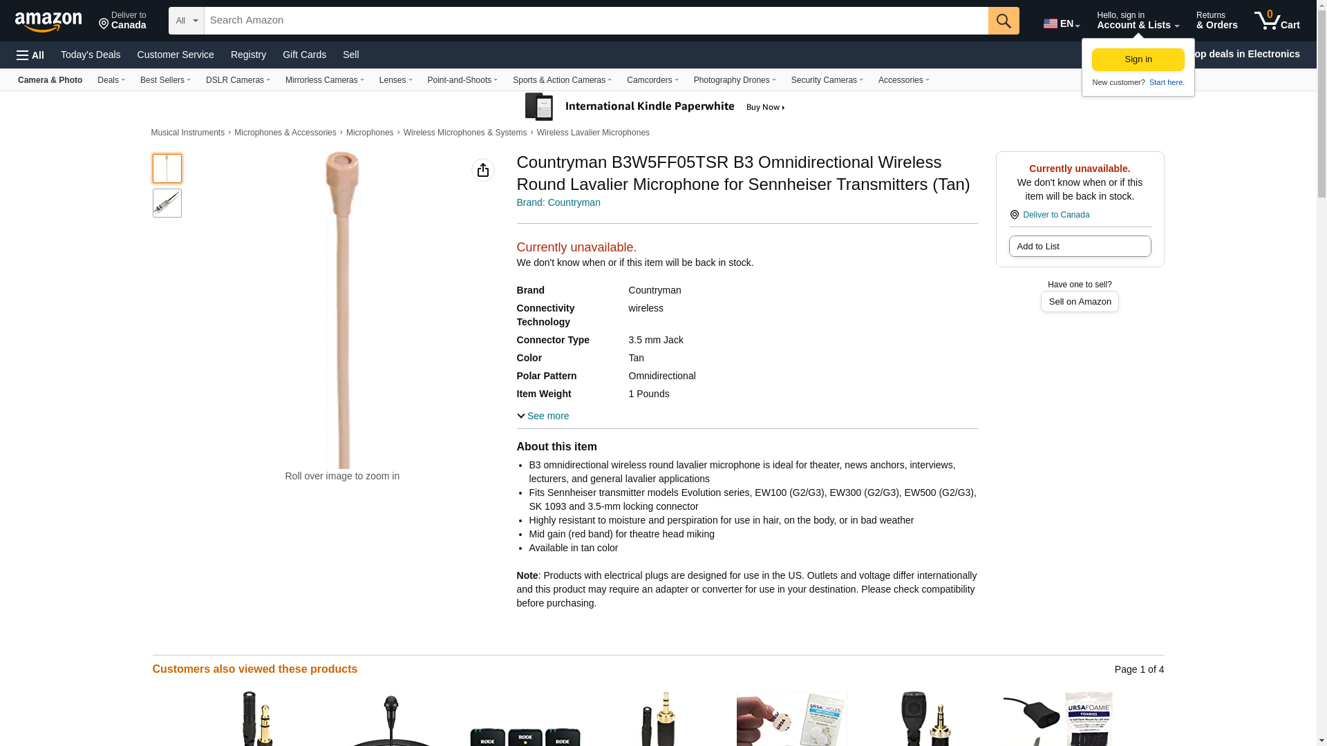Click the share icon on product image
Screen dimensions: 1327x746
[483, 170]
